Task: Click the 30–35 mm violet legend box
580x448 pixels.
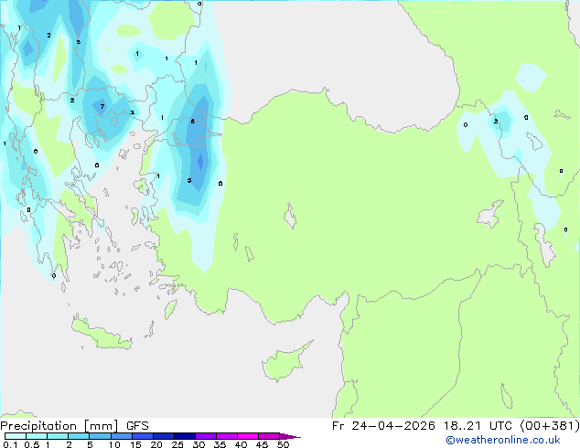Action: point(205,436)
